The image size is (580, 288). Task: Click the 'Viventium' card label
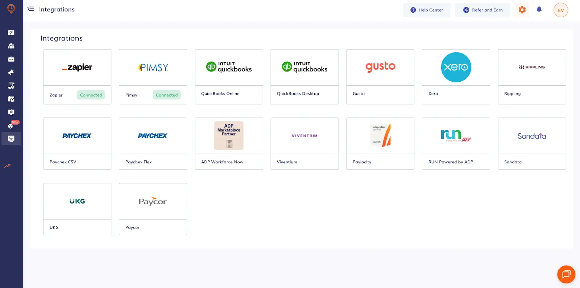click(287, 162)
